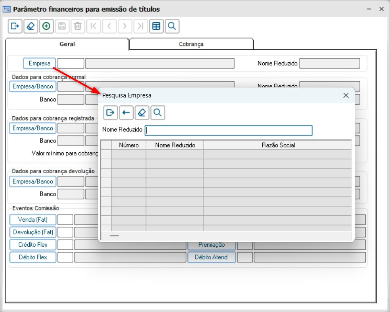Screen dimensions: 390x312
Task: Click the Débito Atend. button
Action: (212, 257)
